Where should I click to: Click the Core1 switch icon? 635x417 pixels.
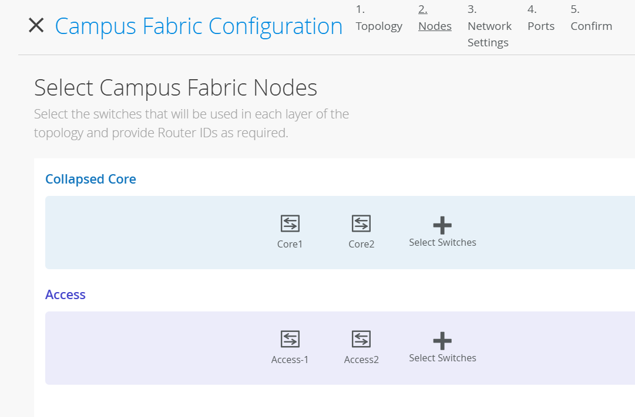pyautogui.click(x=290, y=223)
